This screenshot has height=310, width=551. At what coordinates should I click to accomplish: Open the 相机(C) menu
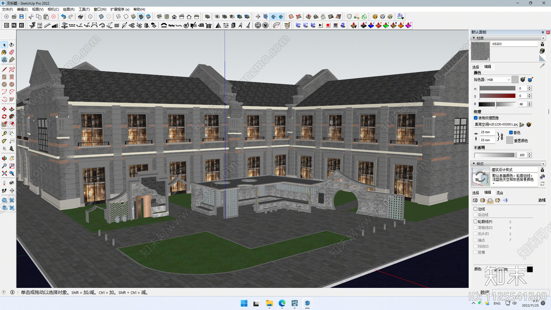point(53,9)
